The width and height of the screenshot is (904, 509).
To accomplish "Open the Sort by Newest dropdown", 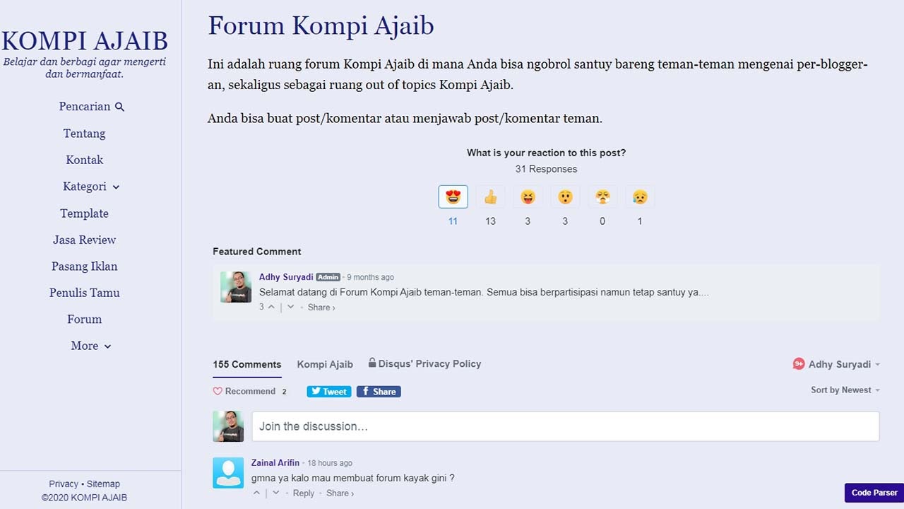I will click(845, 390).
